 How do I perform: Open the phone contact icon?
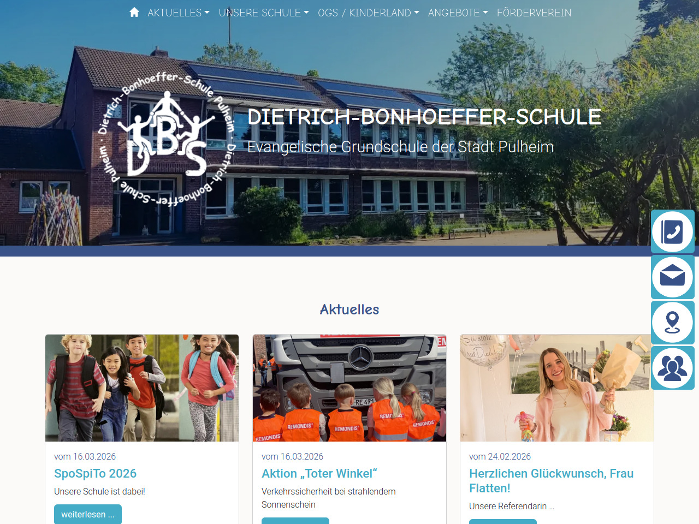click(673, 231)
